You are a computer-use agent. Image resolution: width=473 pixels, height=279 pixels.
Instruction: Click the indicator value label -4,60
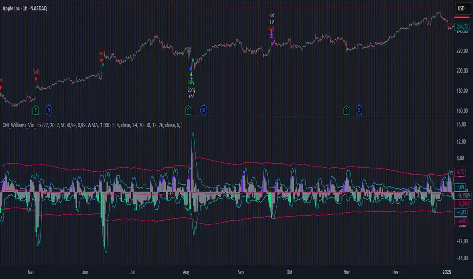point(461,221)
